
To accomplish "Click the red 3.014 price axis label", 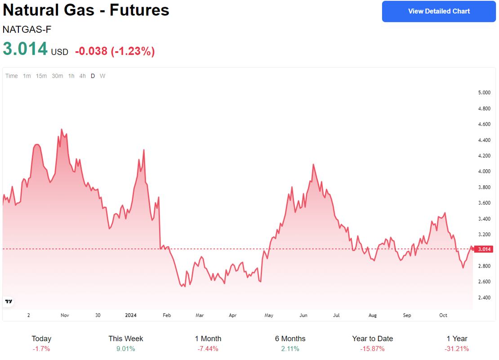I will (x=485, y=249).
